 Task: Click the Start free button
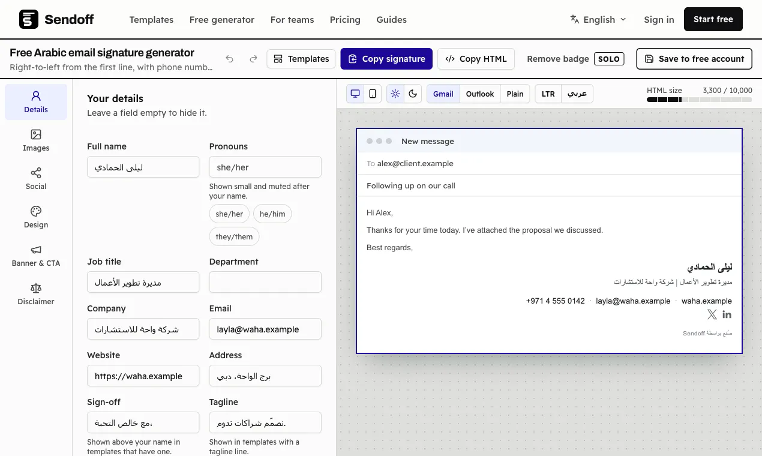[713, 19]
